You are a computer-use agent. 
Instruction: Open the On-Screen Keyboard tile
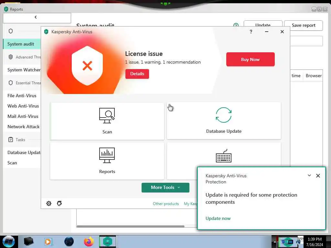click(224, 156)
